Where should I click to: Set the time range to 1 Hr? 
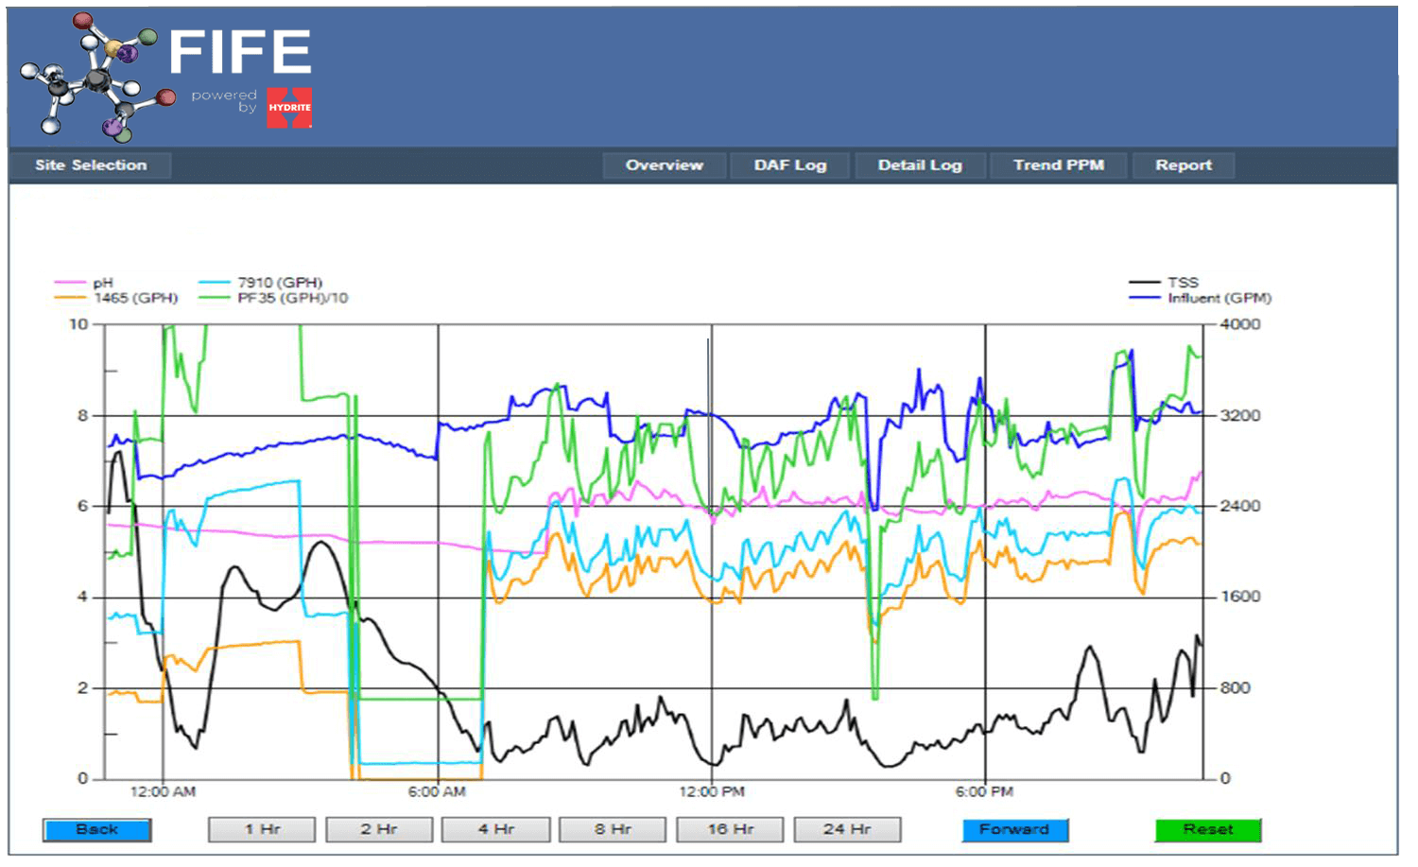click(x=262, y=830)
